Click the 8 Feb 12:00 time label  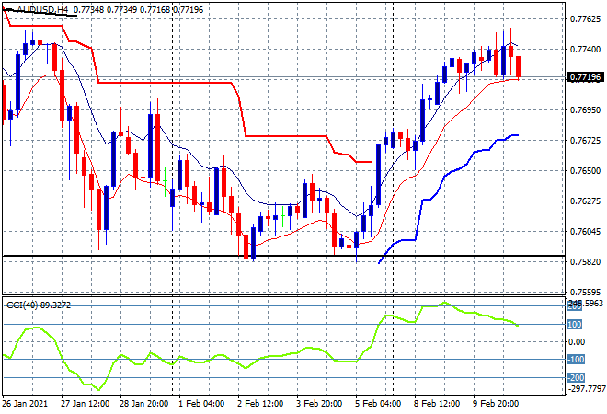coord(437,404)
